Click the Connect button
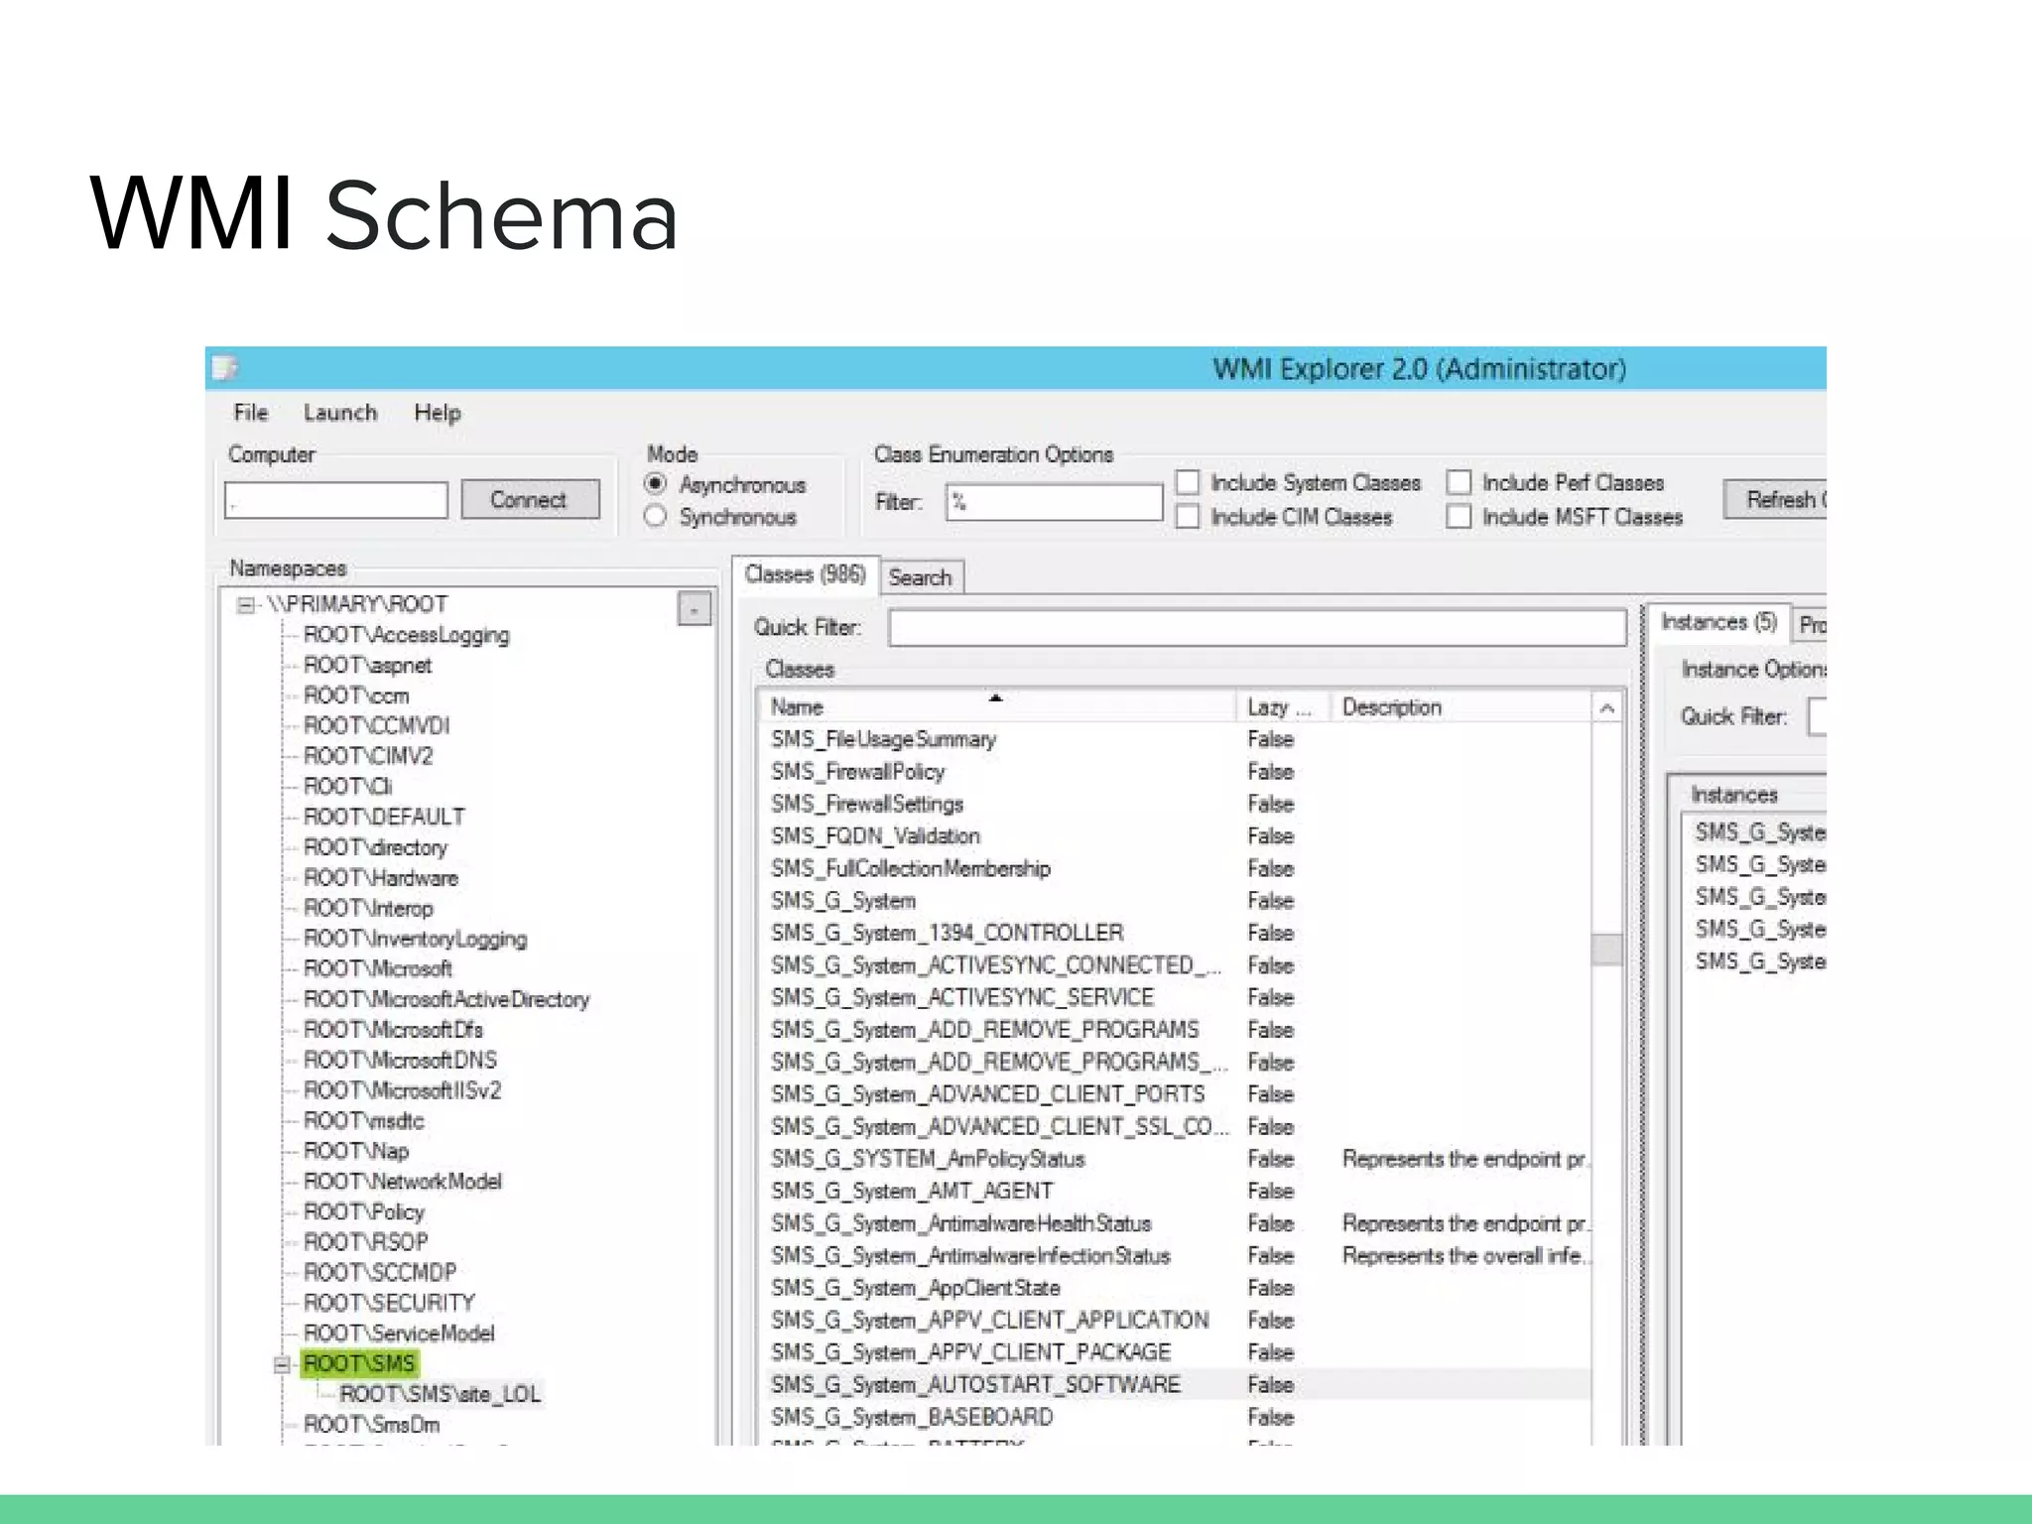 click(x=530, y=499)
